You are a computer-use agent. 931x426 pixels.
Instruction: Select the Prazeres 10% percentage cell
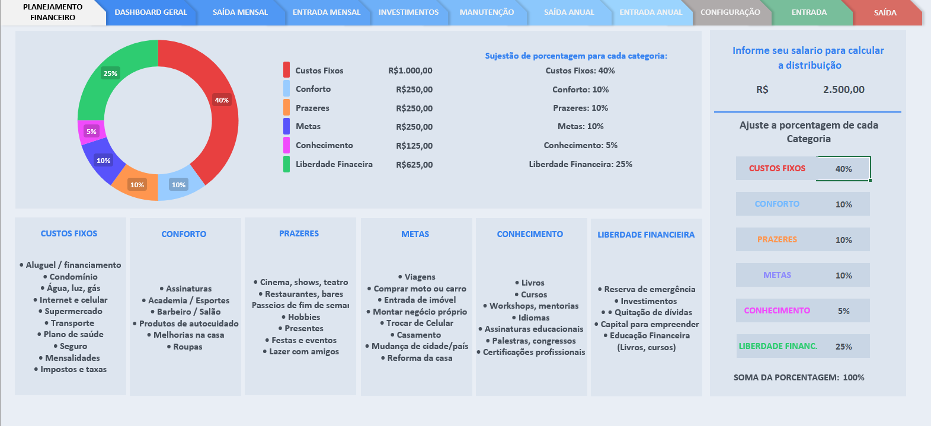(x=843, y=240)
